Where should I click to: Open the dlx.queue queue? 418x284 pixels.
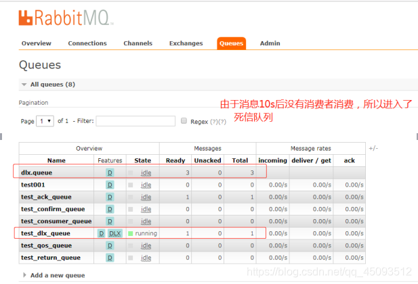point(37,172)
